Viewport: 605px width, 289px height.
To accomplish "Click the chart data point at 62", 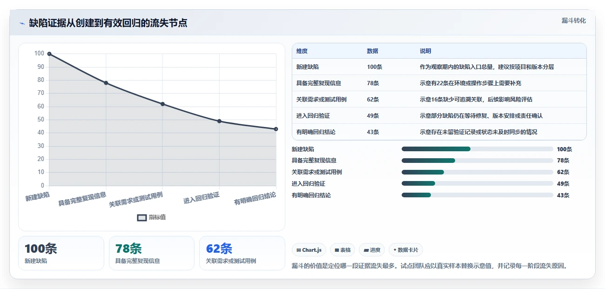I will coord(162,104).
